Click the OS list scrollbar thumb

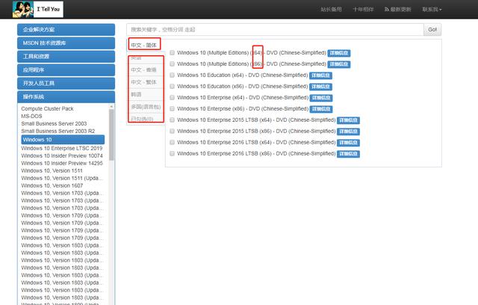pyautogui.click(x=111, y=135)
